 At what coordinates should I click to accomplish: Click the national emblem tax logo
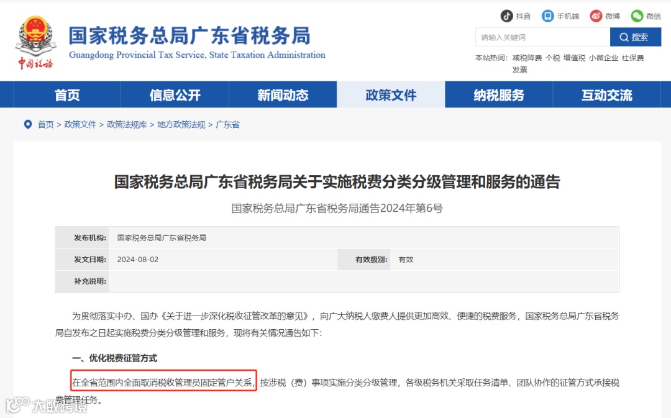coord(36,42)
